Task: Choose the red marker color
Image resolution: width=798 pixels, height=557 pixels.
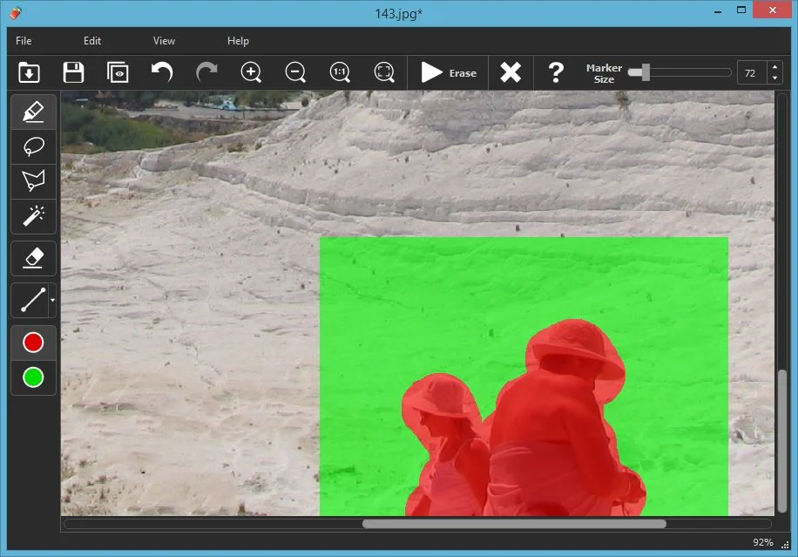Action: coord(33,343)
